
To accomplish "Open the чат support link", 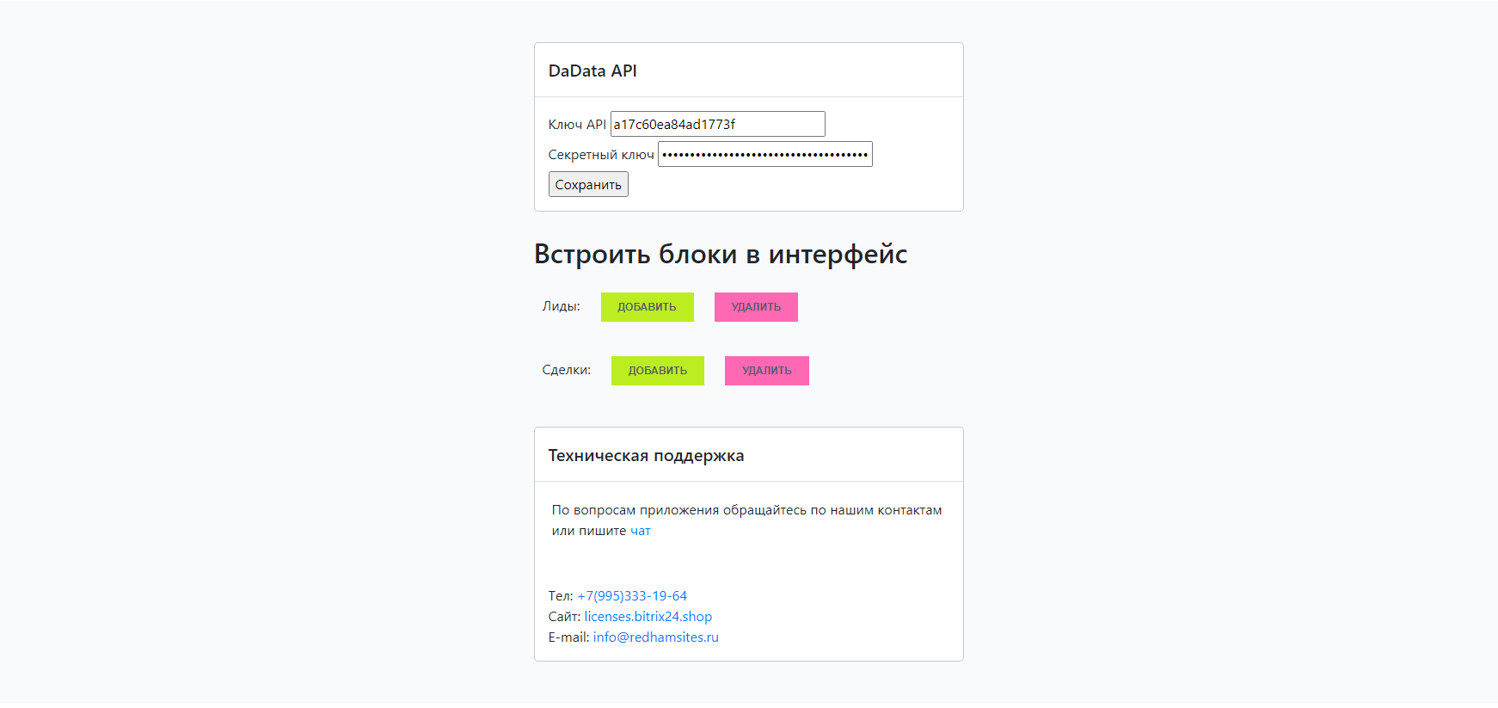I will [640, 531].
